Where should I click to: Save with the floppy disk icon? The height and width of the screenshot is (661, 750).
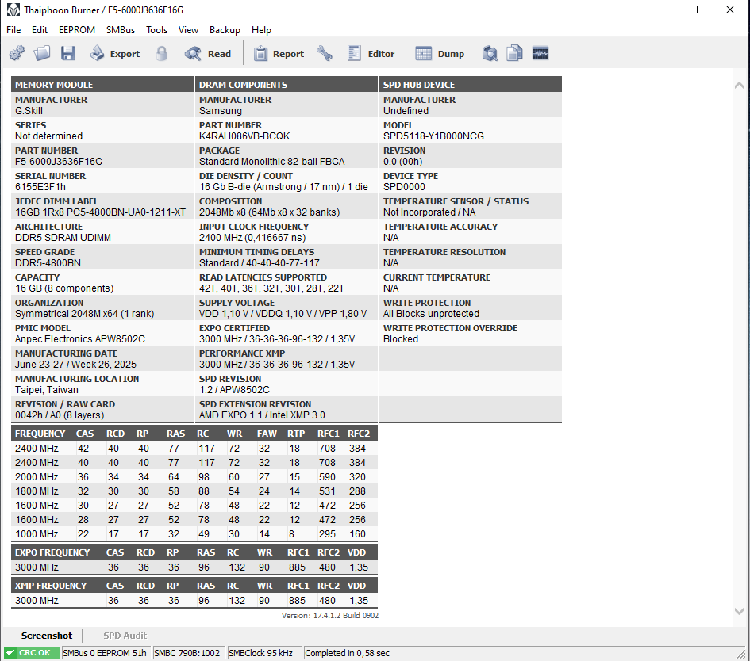(x=68, y=53)
